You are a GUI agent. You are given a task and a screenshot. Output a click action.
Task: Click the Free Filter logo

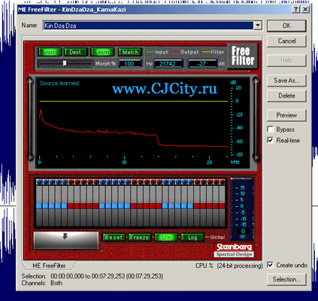pyautogui.click(x=242, y=56)
